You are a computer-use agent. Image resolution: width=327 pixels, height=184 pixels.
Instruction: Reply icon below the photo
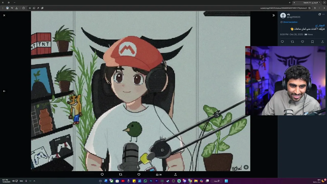coord(102,175)
